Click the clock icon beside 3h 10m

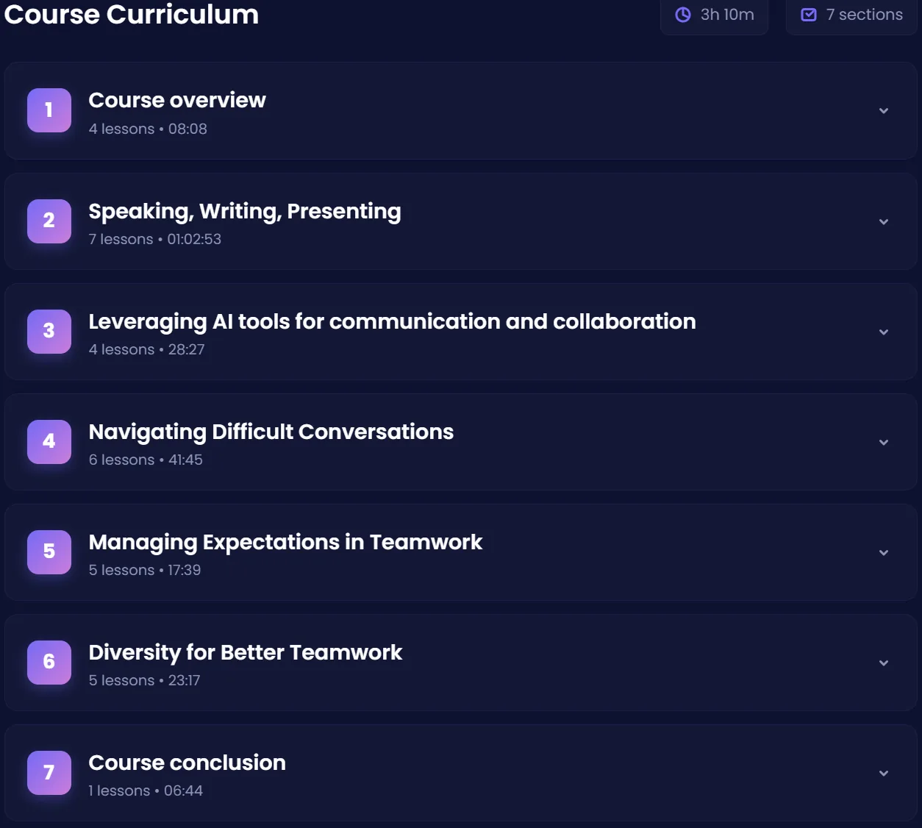pos(683,15)
